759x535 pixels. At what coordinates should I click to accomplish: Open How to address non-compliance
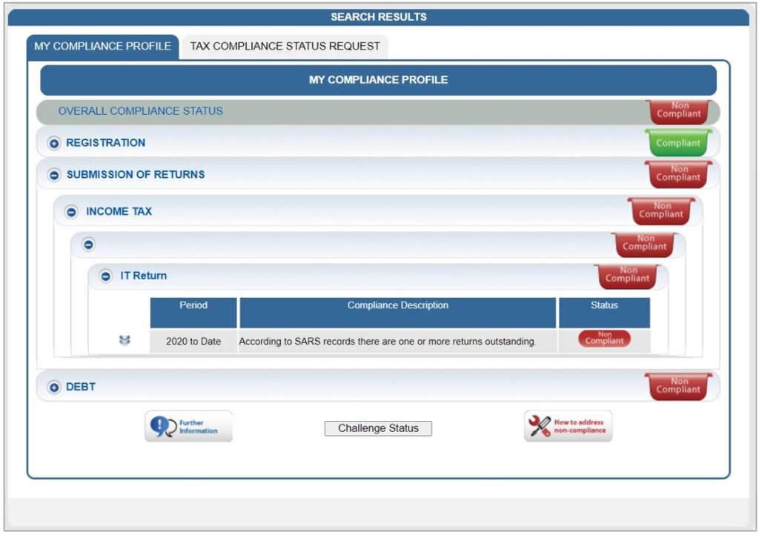click(x=568, y=426)
